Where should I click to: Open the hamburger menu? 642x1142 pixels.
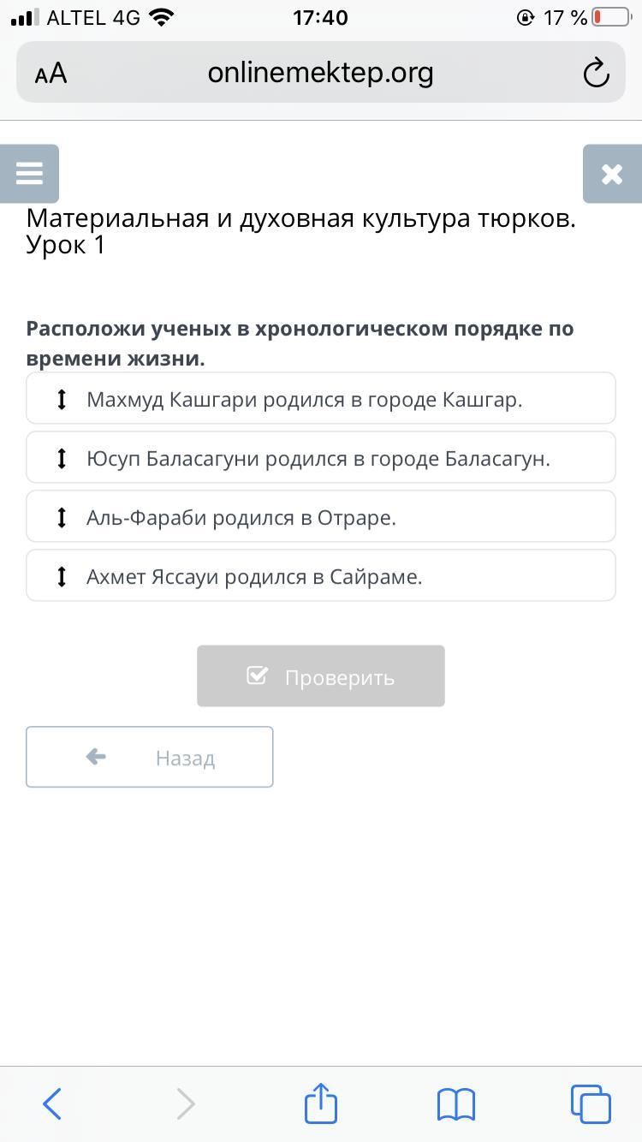coord(29,174)
